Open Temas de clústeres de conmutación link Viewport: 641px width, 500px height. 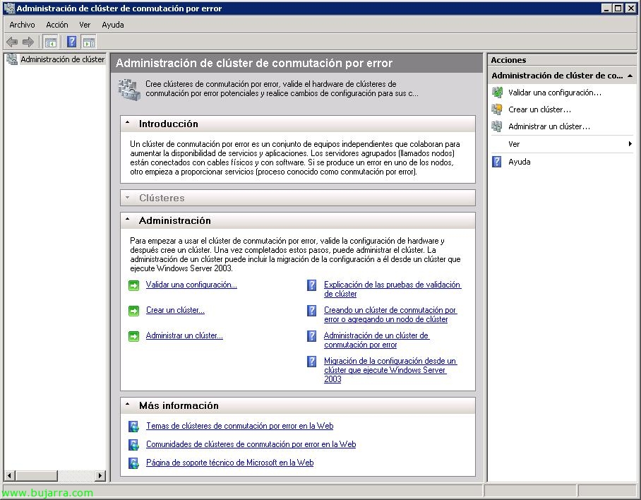239,426
